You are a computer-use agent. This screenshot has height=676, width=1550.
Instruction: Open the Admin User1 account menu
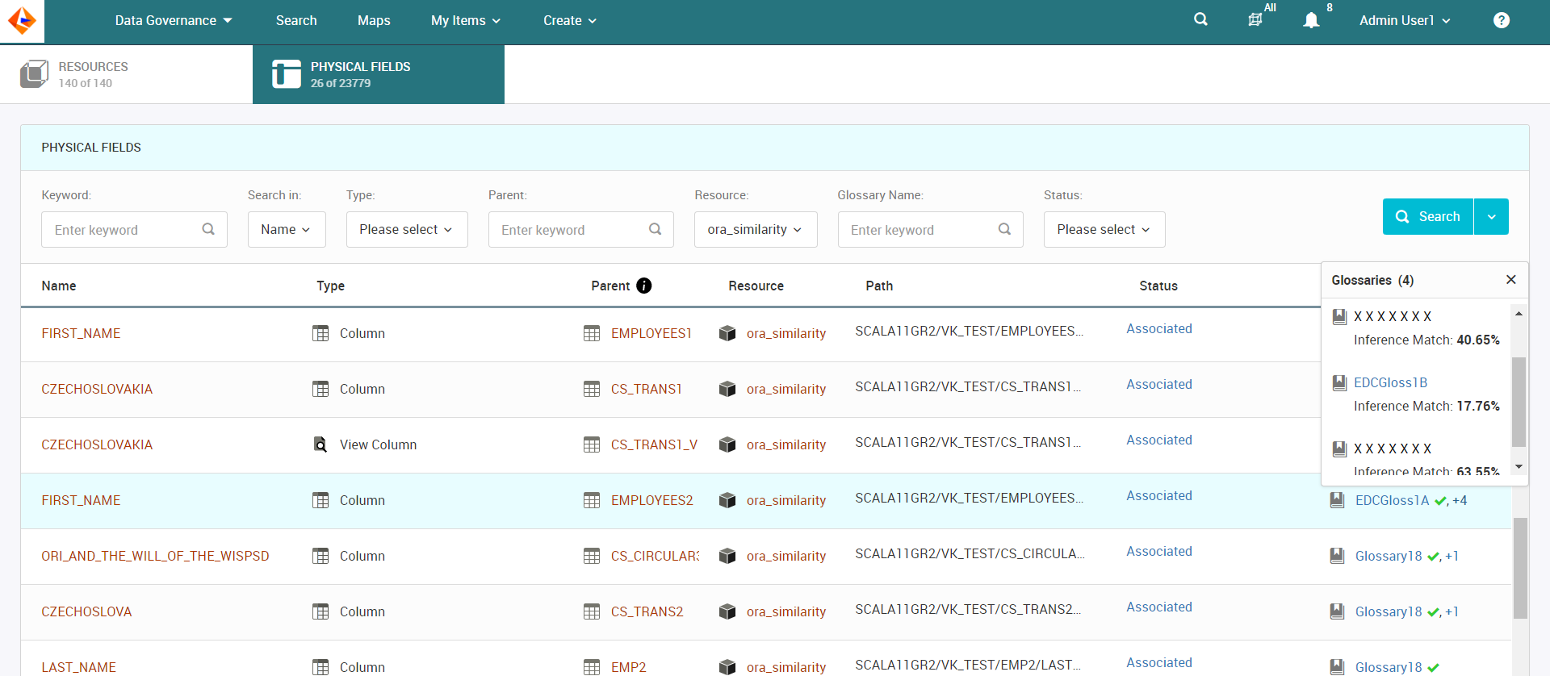coord(1405,21)
